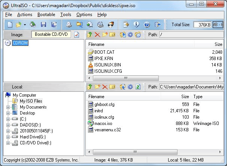The height and width of the screenshot is (166, 227).
Task: Expand the Hard Drive(G:) node
Action: (8, 137)
